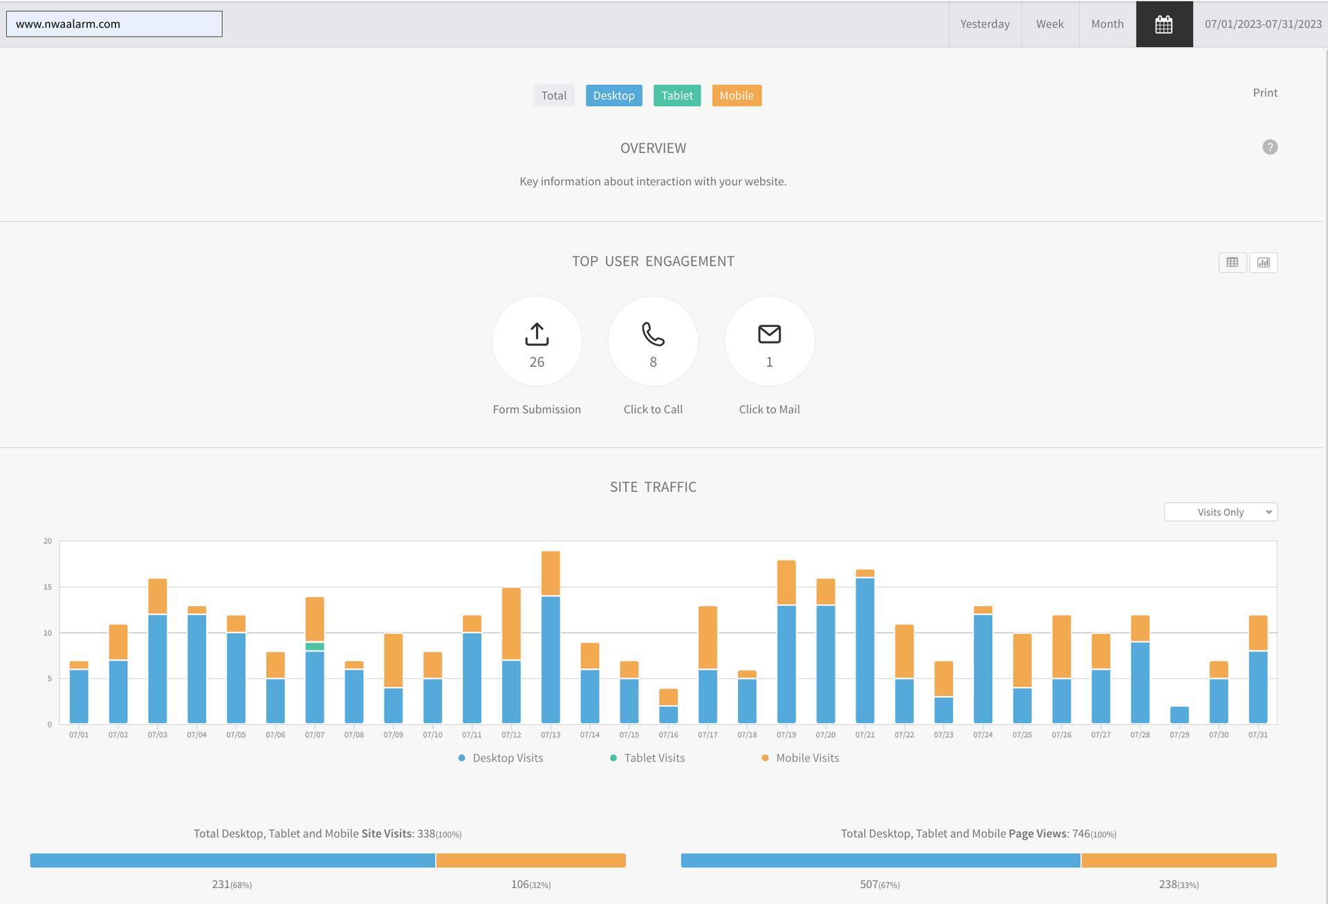Click the Click to Mail envelope icon
The image size is (1328, 904).
[769, 335]
